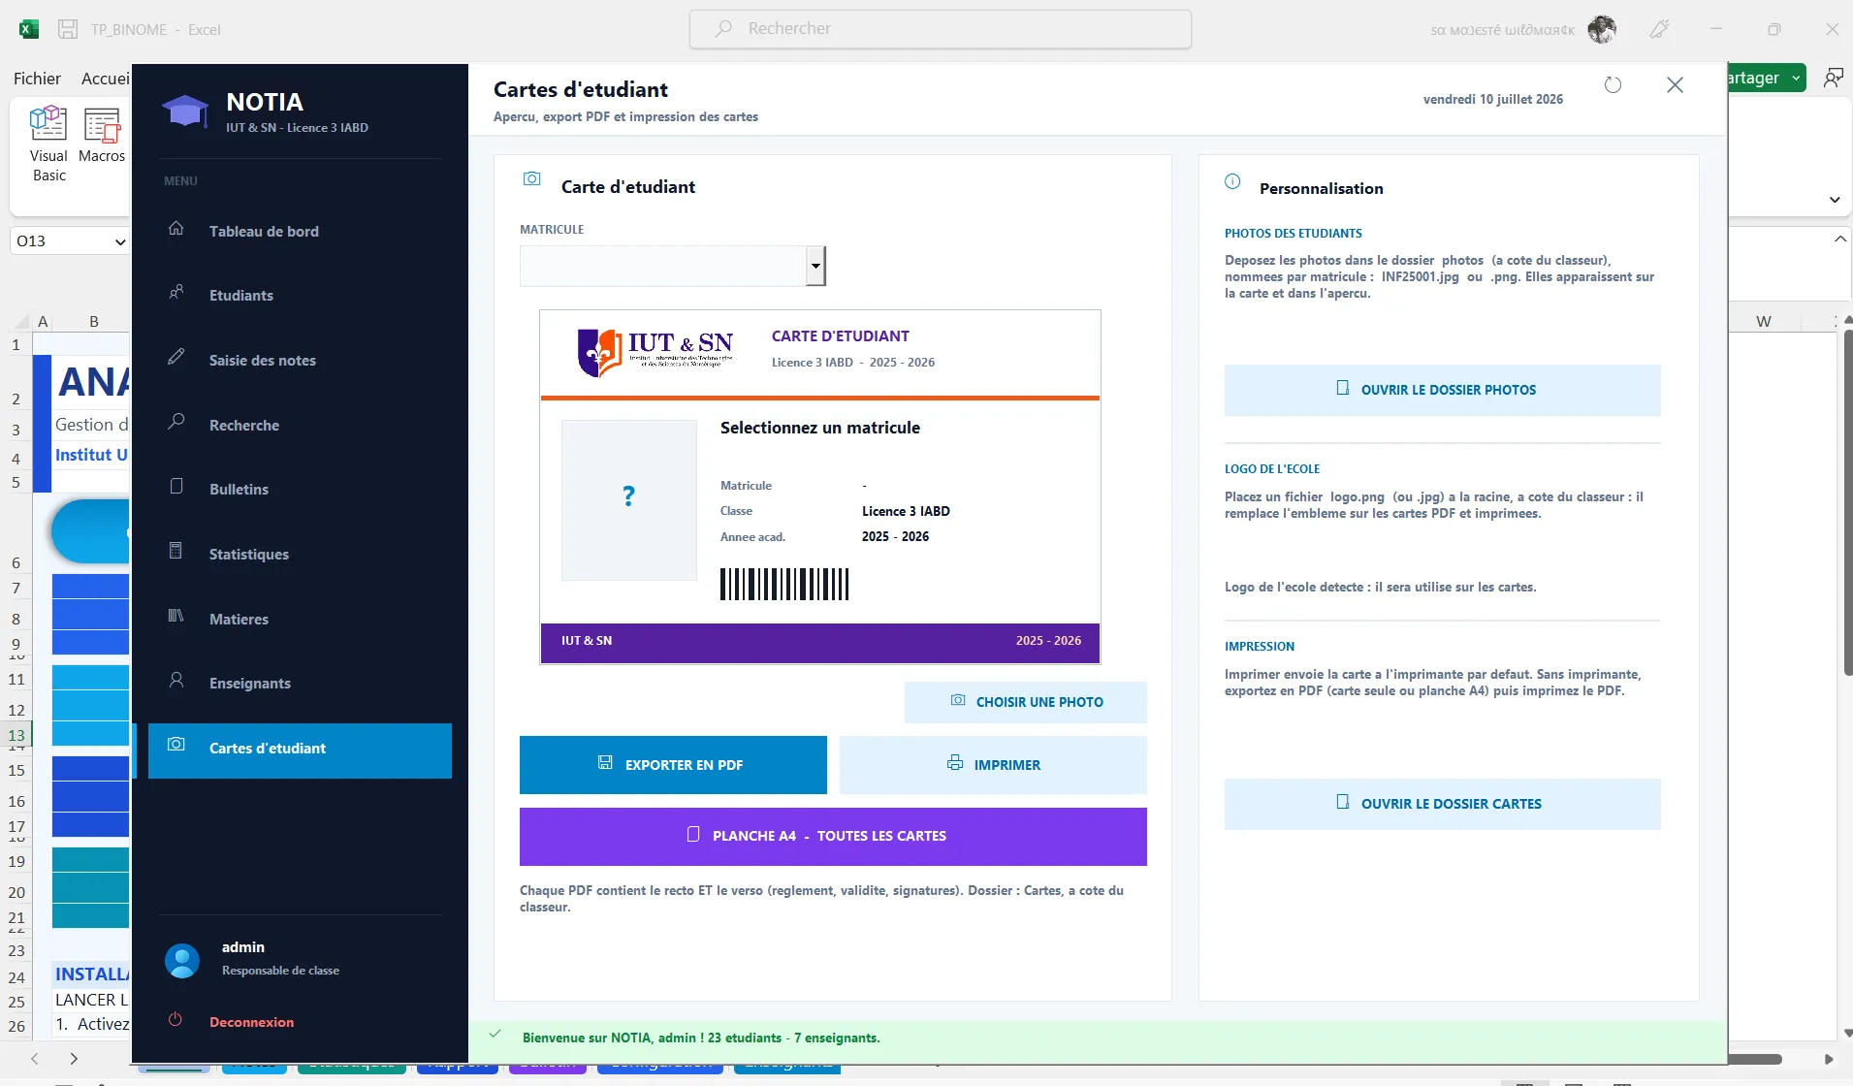The image size is (1853, 1086).
Task: Click the student photo placeholder
Action: pyautogui.click(x=628, y=500)
